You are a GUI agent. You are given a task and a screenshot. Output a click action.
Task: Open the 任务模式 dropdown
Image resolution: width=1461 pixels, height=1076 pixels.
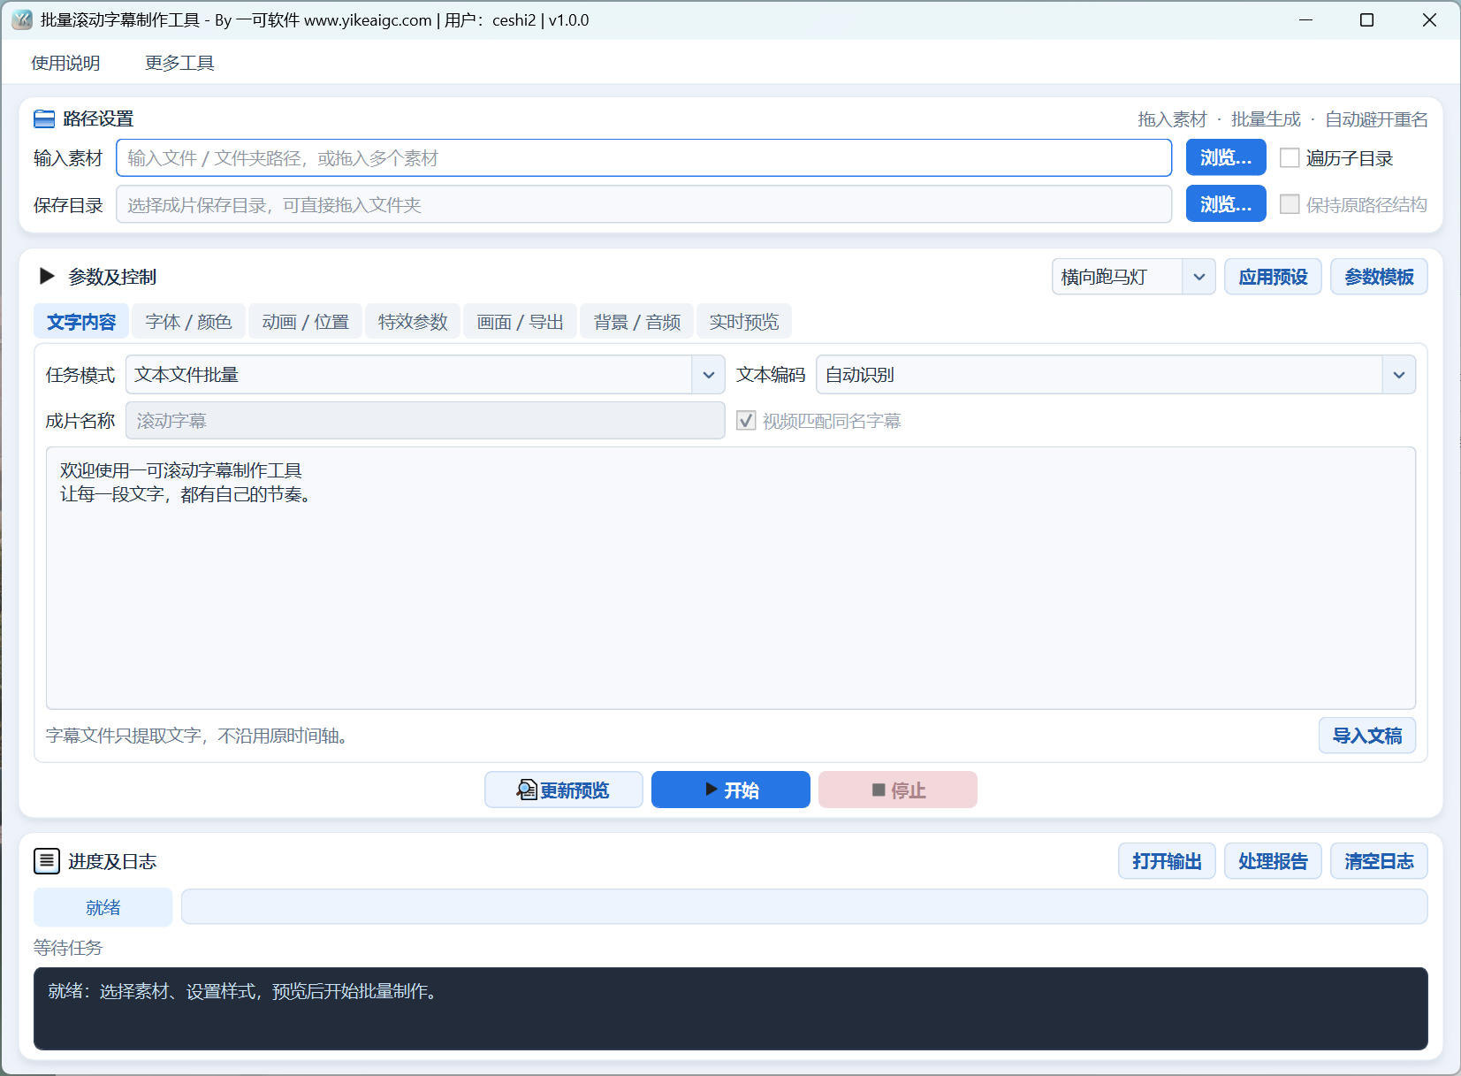[x=425, y=375]
